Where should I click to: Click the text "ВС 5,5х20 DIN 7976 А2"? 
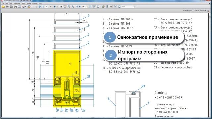(125, 63)
